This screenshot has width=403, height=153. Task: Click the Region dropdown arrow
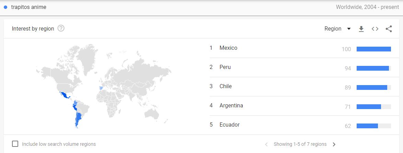pos(349,29)
